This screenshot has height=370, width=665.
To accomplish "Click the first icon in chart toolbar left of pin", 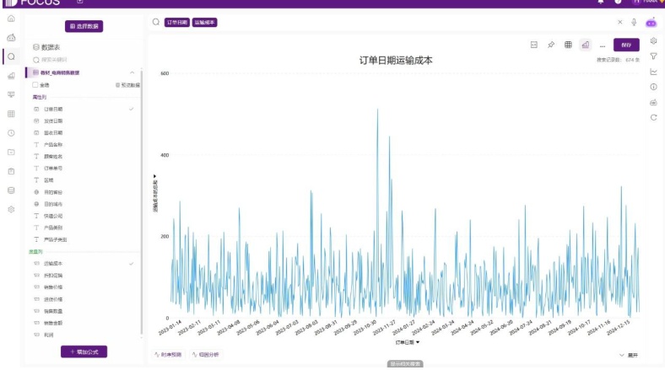I will coord(534,45).
